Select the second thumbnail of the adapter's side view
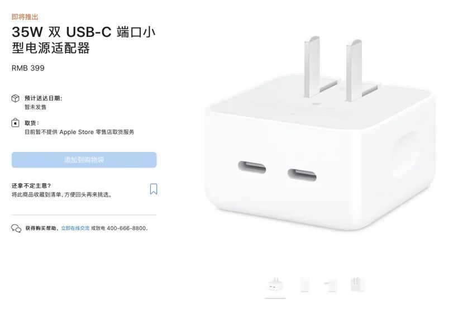Screen dimensions: 458x310 [304, 284]
